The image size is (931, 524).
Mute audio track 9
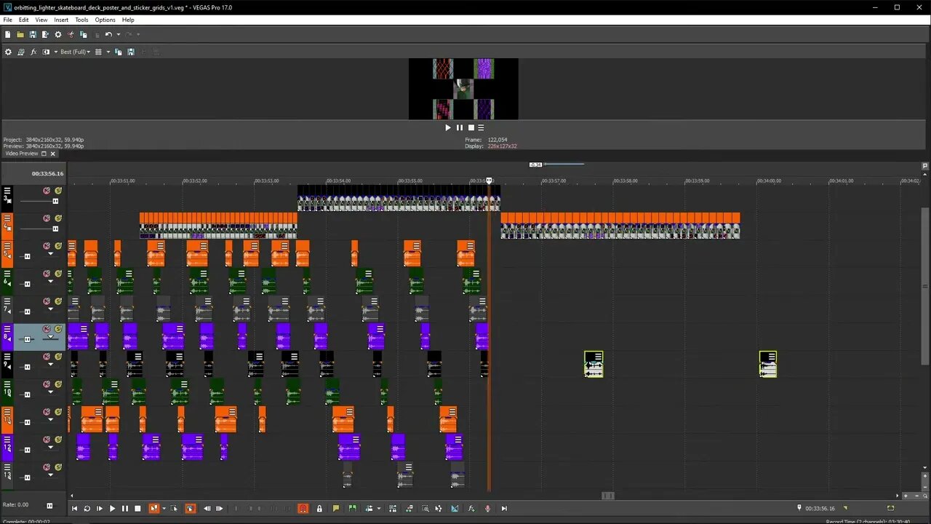point(47,357)
